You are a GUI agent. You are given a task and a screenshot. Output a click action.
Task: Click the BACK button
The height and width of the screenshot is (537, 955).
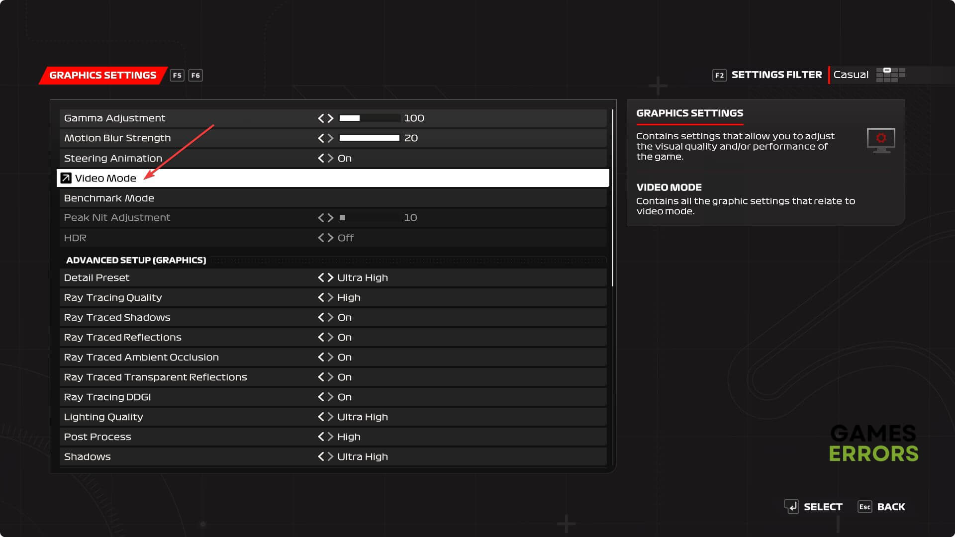click(x=891, y=507)
